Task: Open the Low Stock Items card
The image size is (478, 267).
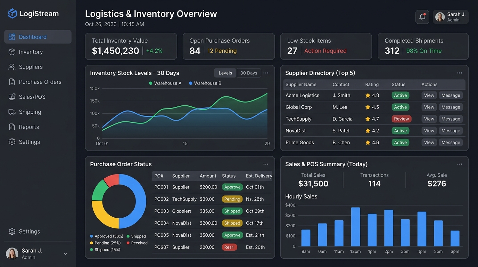Action: [x=326, y=47]
